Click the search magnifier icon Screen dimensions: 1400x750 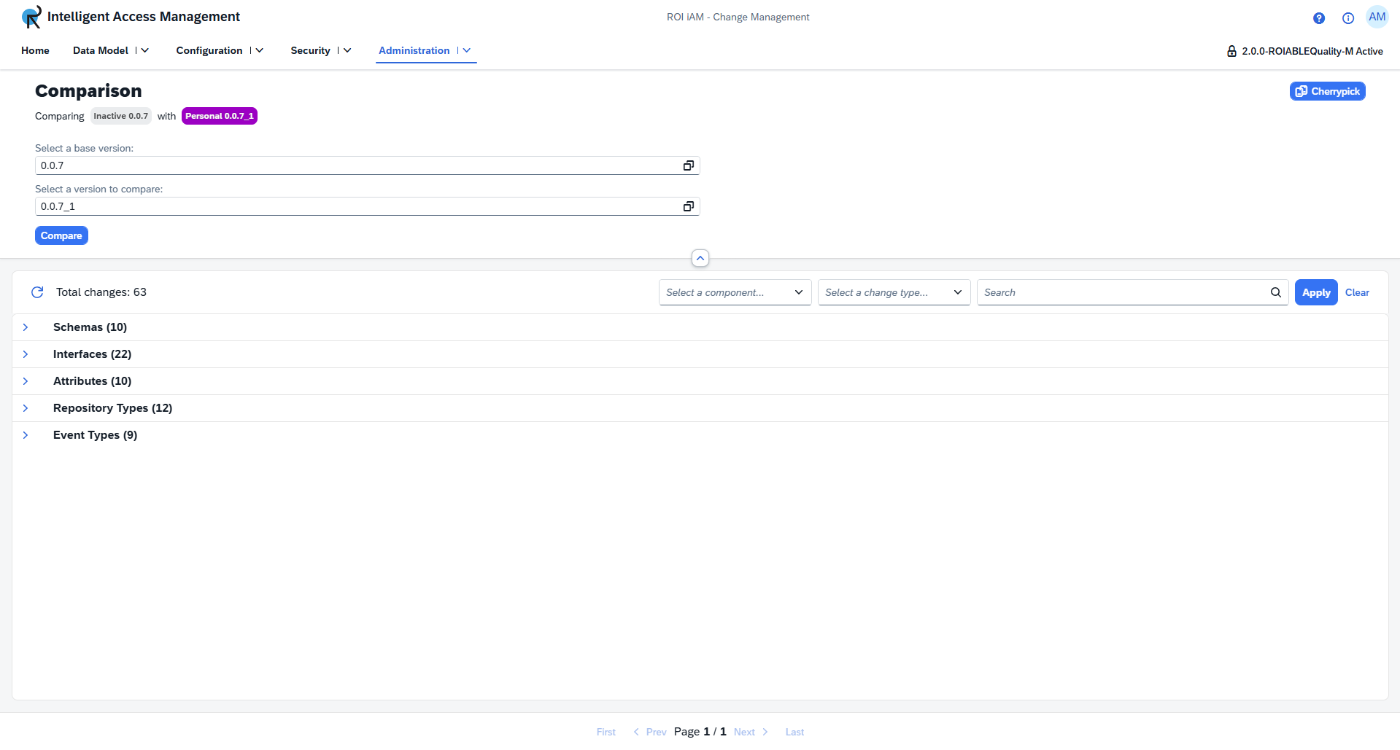click(x=1275, y=292)
